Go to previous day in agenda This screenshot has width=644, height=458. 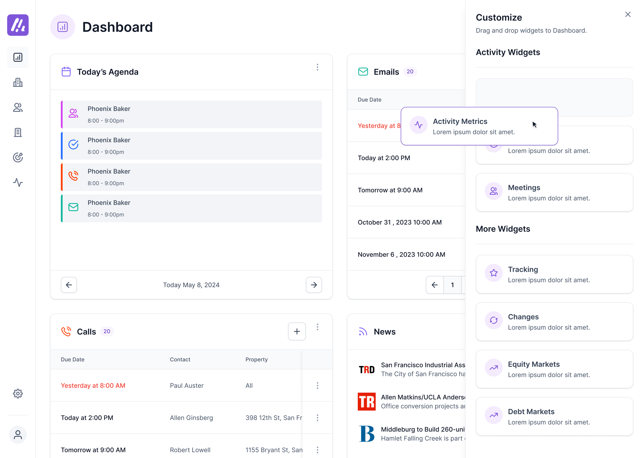click(69, 285)
